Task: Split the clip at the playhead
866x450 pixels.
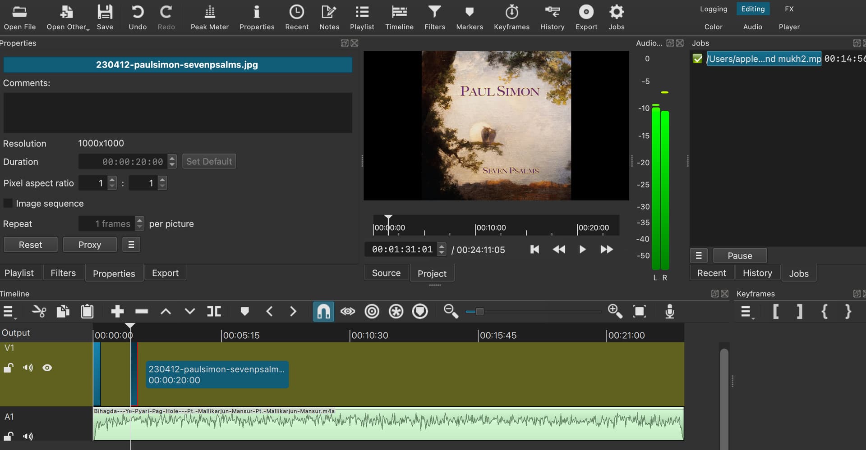Action: click(213, 311)
